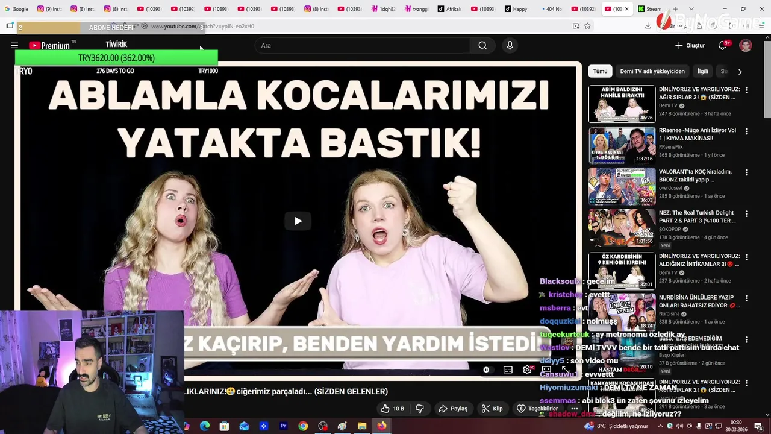771x434 pixels.
Task: Switch to the Stream browser tab
Action: click(x=649, y=9)
